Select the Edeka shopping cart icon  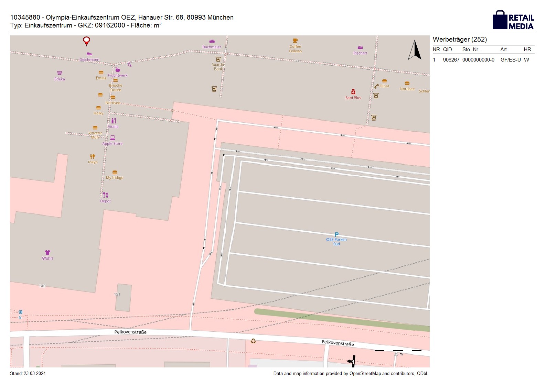[60, 73]
